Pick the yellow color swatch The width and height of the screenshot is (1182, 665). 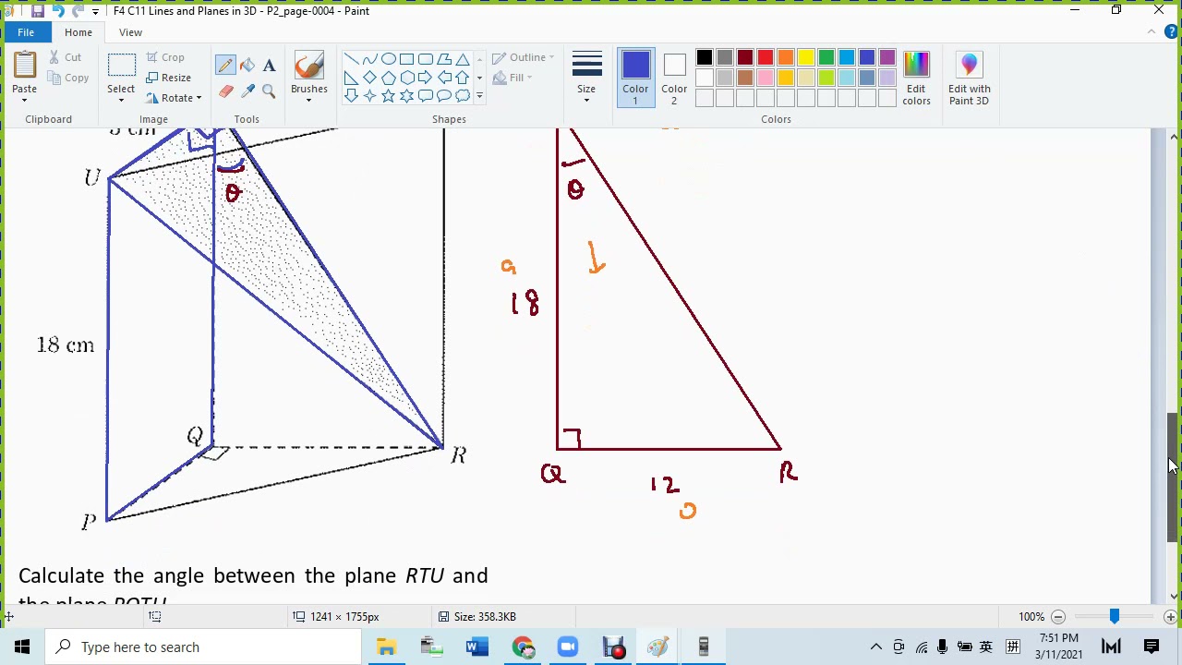806,58
